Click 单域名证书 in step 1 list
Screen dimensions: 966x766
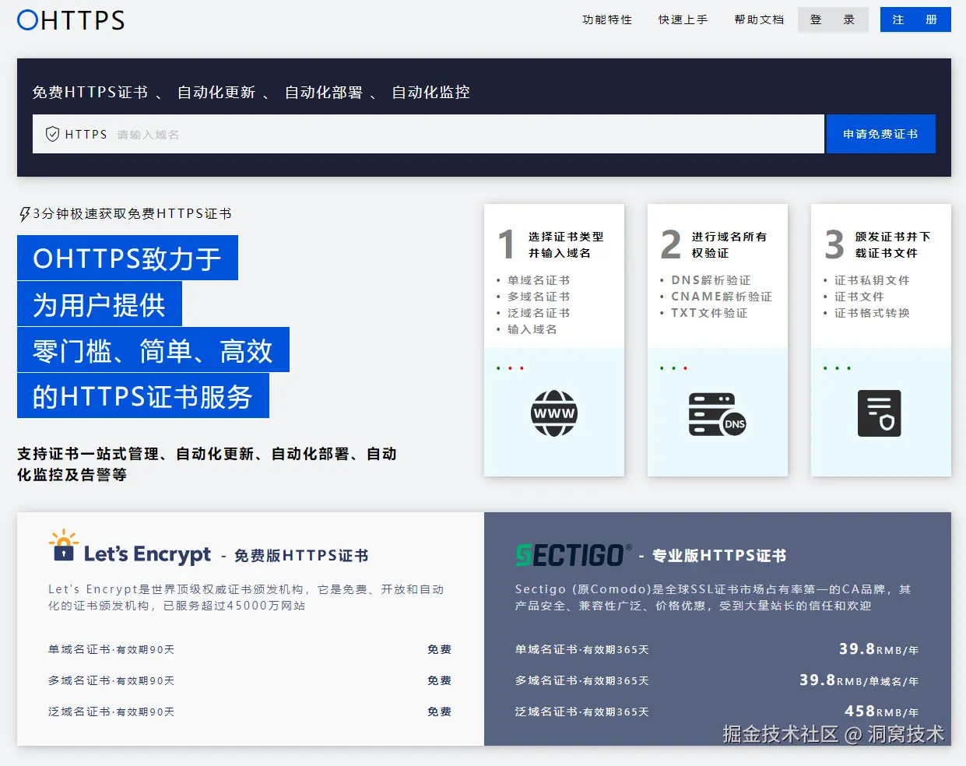coord(539,280)
